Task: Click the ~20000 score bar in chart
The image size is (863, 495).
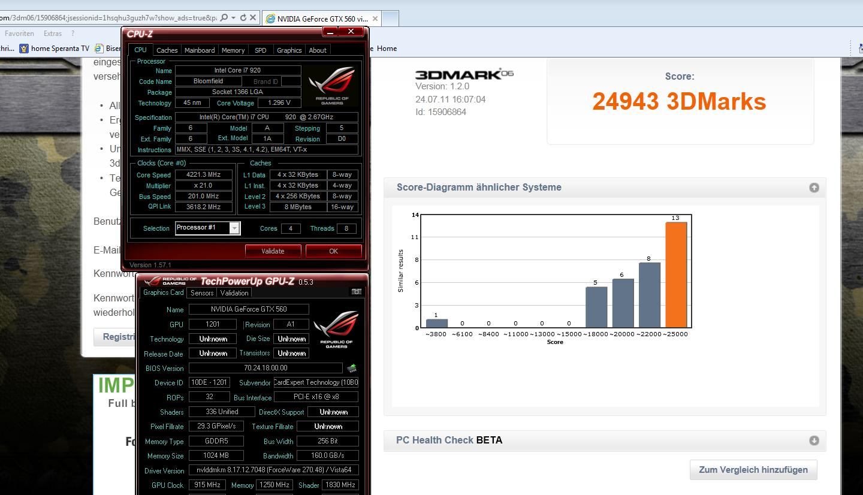Action: coord(623,303)
